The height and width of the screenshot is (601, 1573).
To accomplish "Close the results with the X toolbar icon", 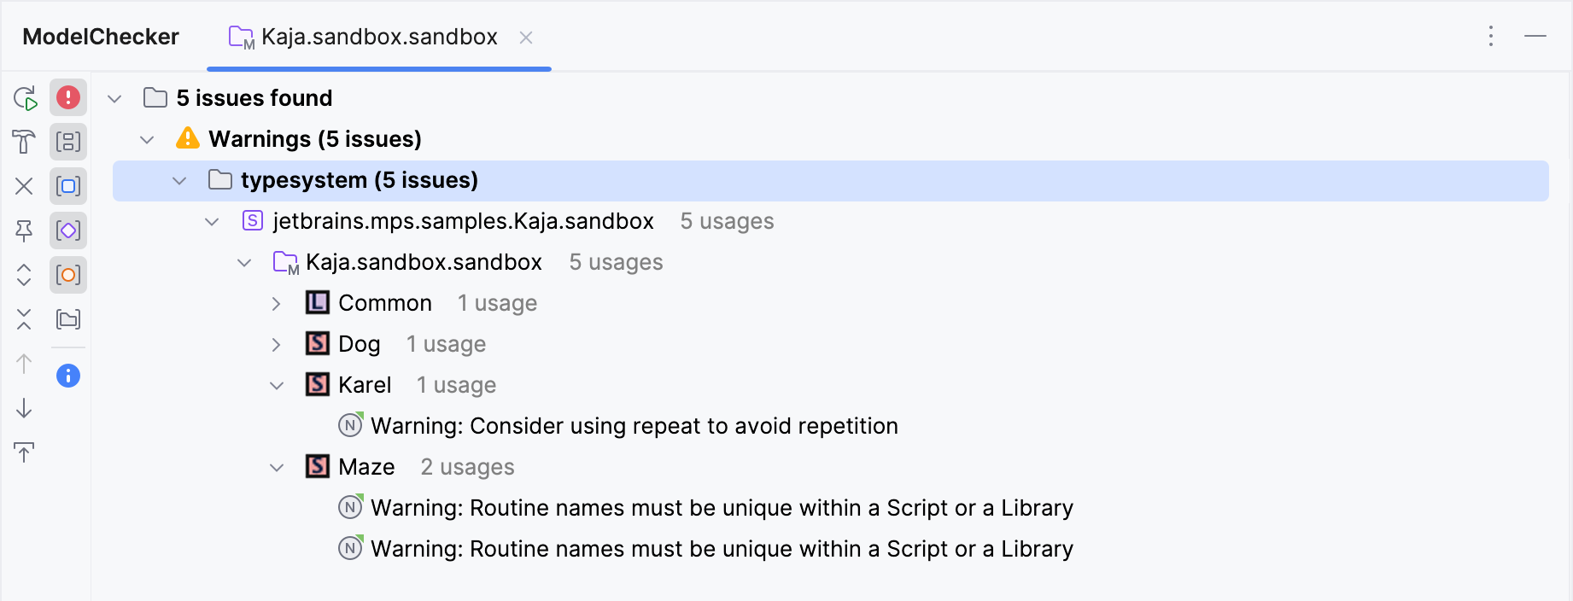I will (25, 185).
